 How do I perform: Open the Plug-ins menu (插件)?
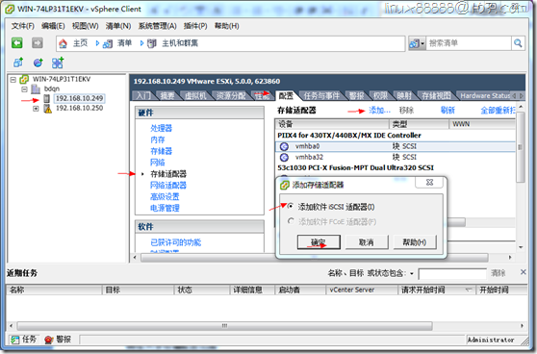(195, 26)
